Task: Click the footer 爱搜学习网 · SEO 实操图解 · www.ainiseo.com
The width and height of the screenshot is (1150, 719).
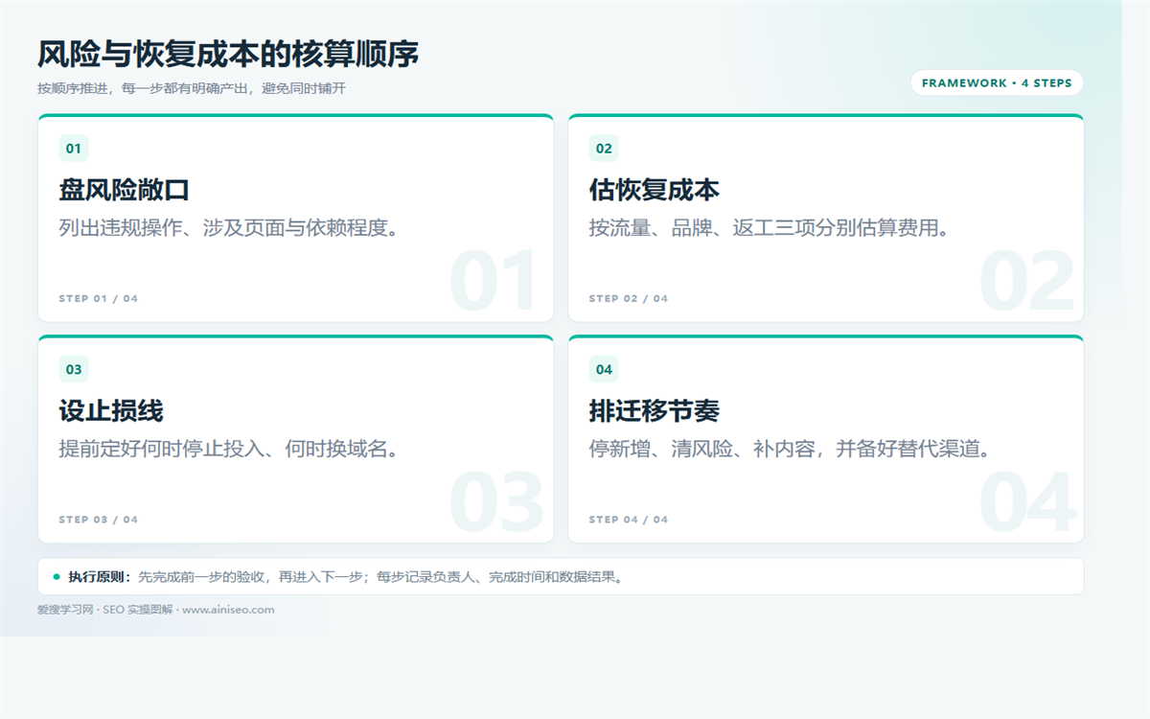Action: click(156, 610)
